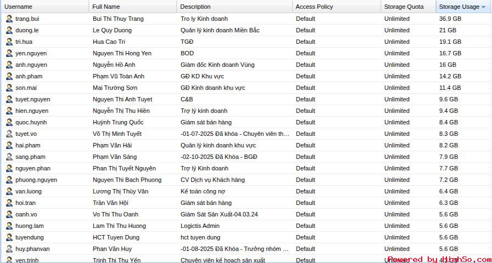This screenshot has width=492, height=263.
Task: Click the Logictis Admin description cell
Action: click(x=200, y=226)
